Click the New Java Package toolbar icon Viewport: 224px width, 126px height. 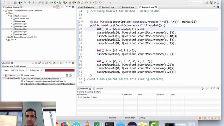pos(70,2)
